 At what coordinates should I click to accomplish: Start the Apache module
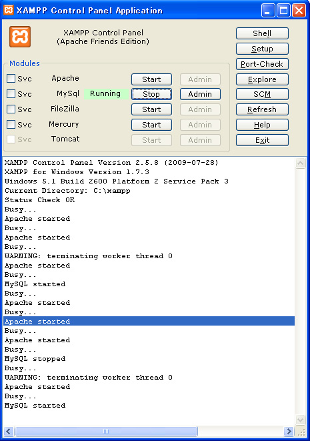click(151, 79)
